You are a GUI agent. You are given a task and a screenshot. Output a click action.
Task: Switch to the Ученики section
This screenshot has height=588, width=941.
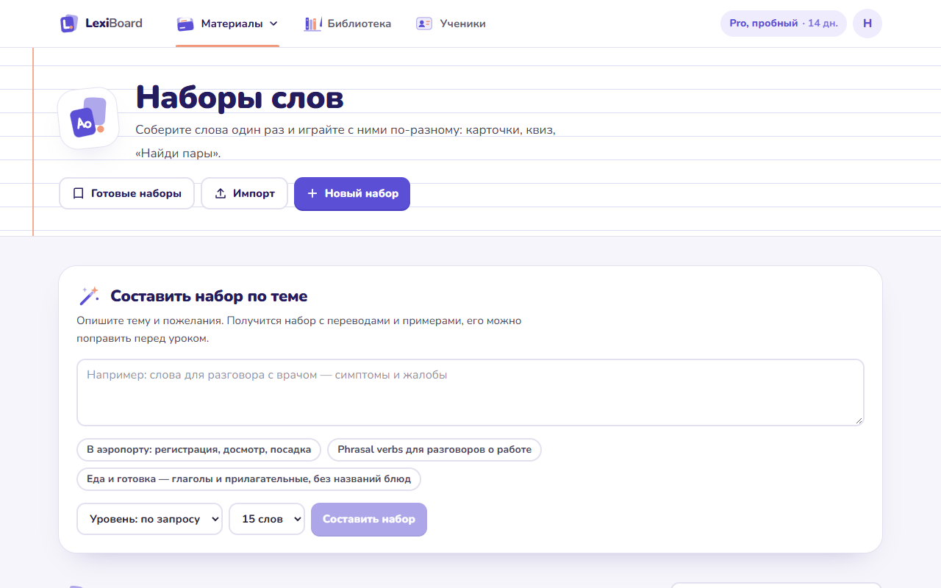coord(451,24)
